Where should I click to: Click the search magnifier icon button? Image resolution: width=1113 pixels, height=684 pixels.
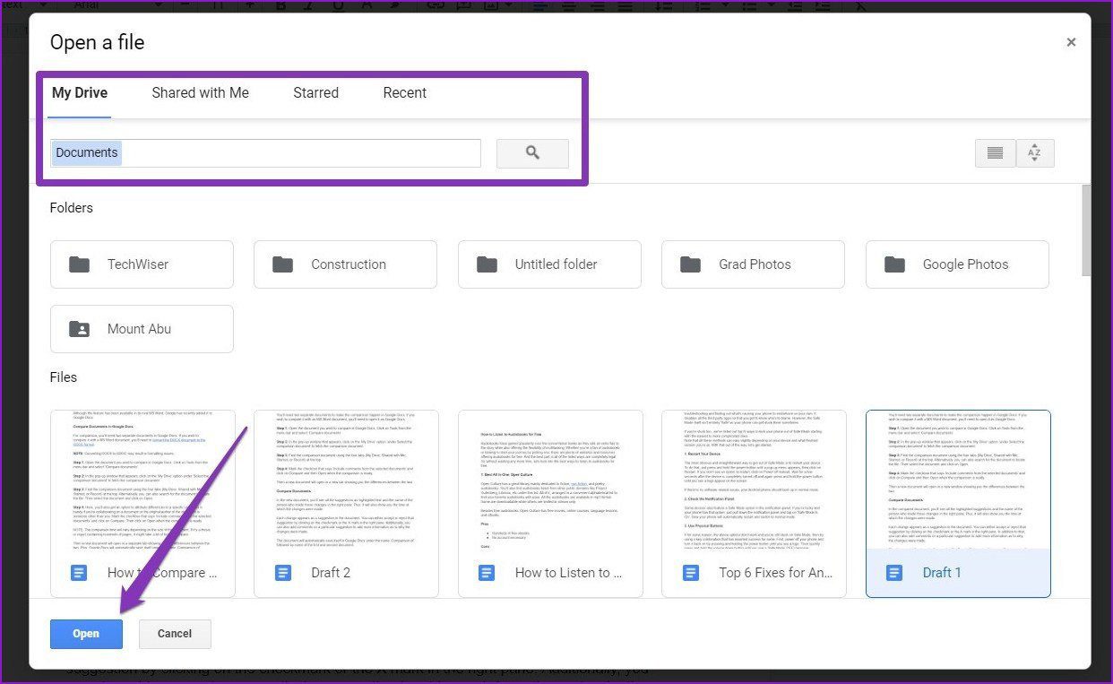click(532, 153)
